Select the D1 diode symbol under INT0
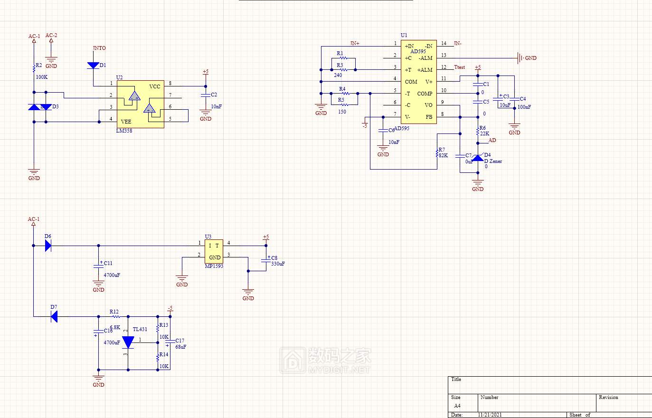This screenshot has width=652, height=418. pos(93,66)
